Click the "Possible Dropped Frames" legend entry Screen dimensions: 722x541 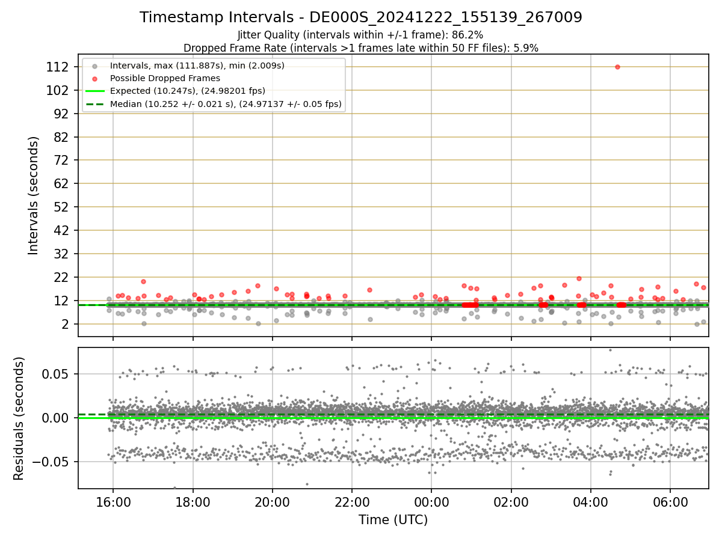coord(165,78)
